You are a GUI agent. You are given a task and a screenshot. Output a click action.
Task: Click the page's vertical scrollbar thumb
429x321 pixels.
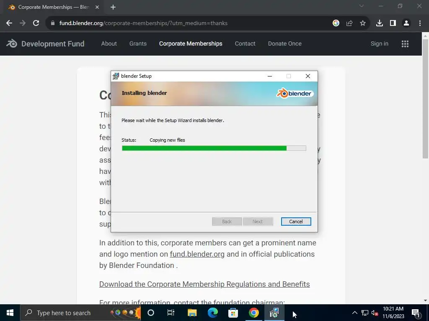tap(425, 99)
